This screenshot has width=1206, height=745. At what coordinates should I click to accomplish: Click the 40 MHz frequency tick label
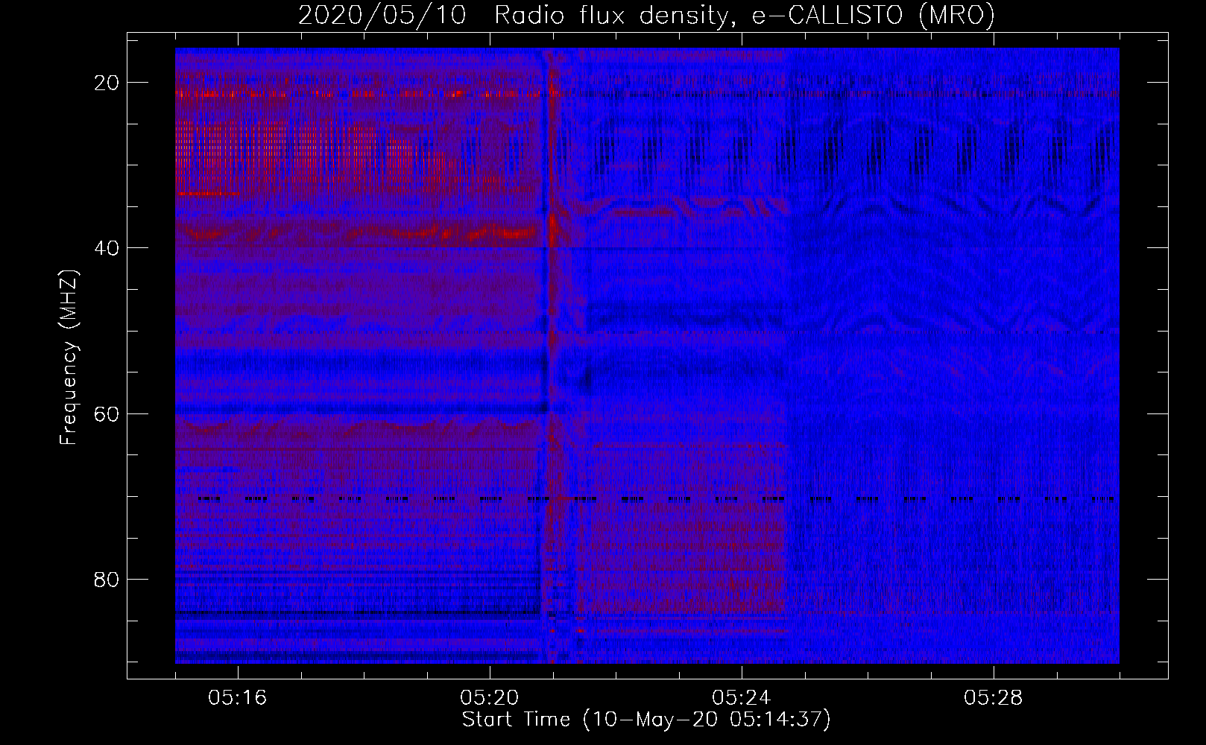[107, 248]
